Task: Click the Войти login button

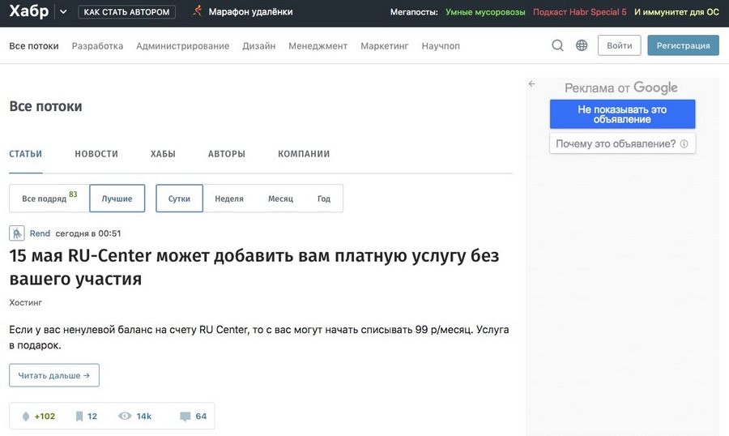Action: [x=620, y=45]
